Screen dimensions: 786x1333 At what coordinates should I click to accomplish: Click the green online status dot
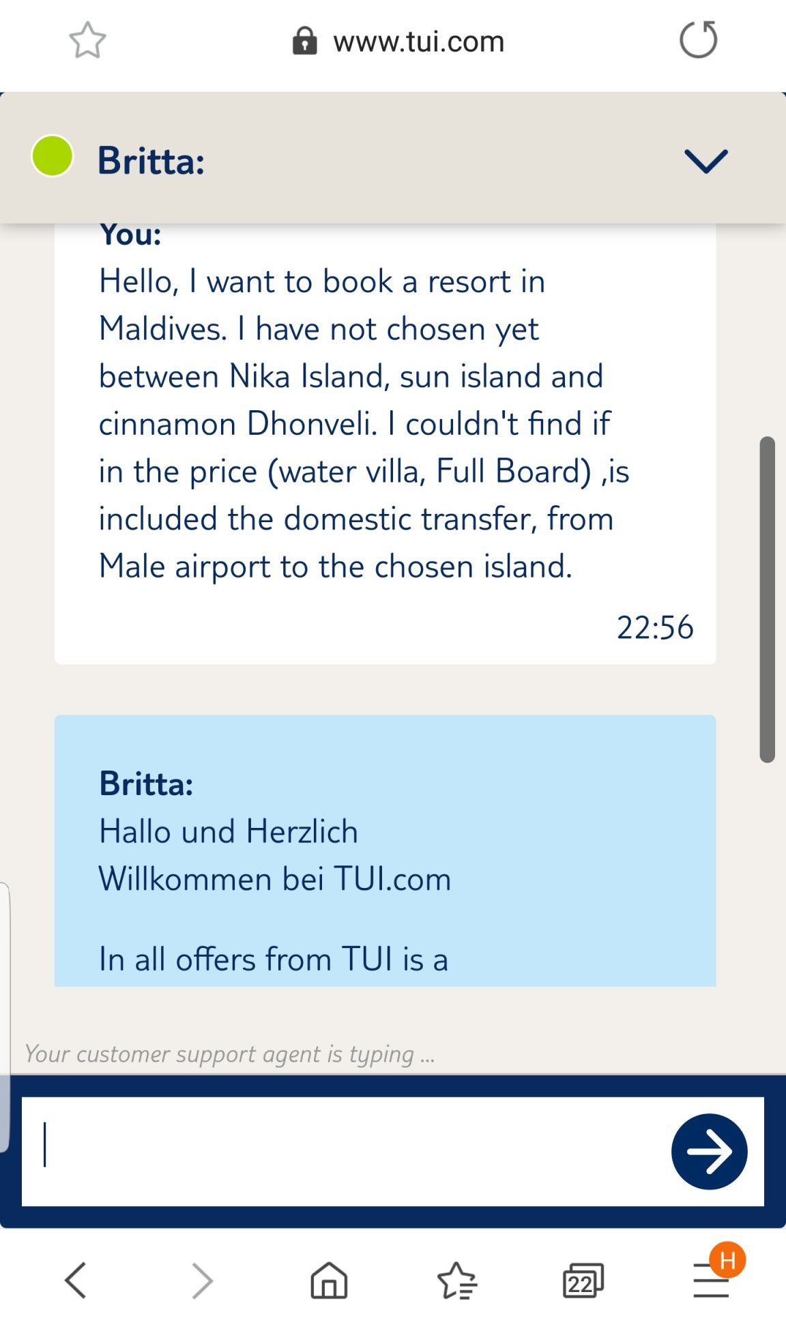tap(53, 156)
